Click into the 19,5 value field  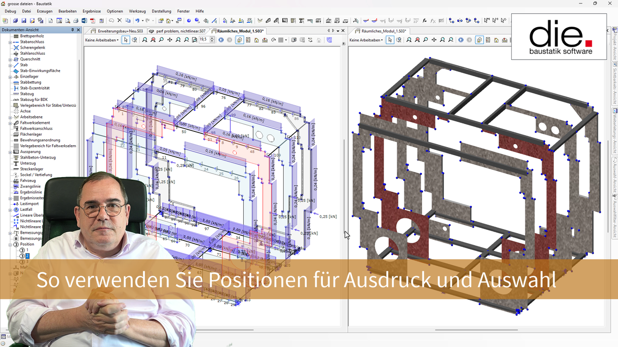point(204,40)
